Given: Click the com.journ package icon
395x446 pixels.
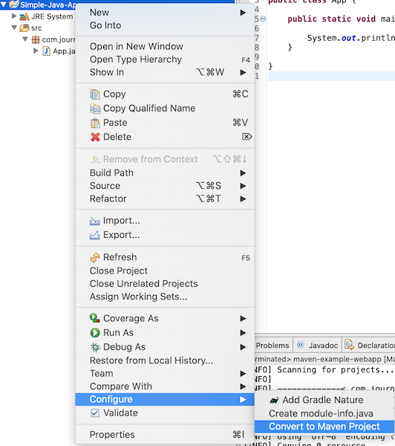Looking at the screenshot, I should point(36,39).
